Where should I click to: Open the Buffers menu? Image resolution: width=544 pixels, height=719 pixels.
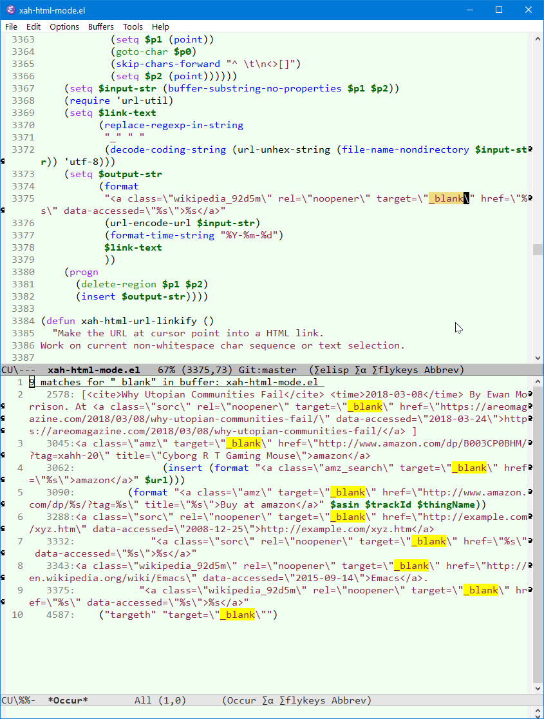[x=100, y=26]
